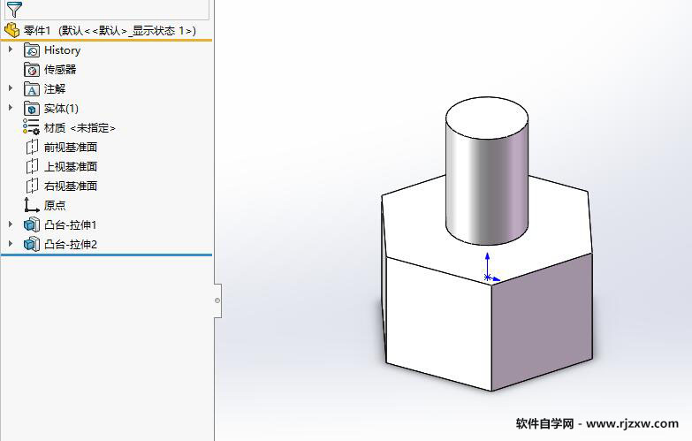Select the 凸台-拉伸1 label
The height and width of the screenshot is (441, 692).
point(70,225)
